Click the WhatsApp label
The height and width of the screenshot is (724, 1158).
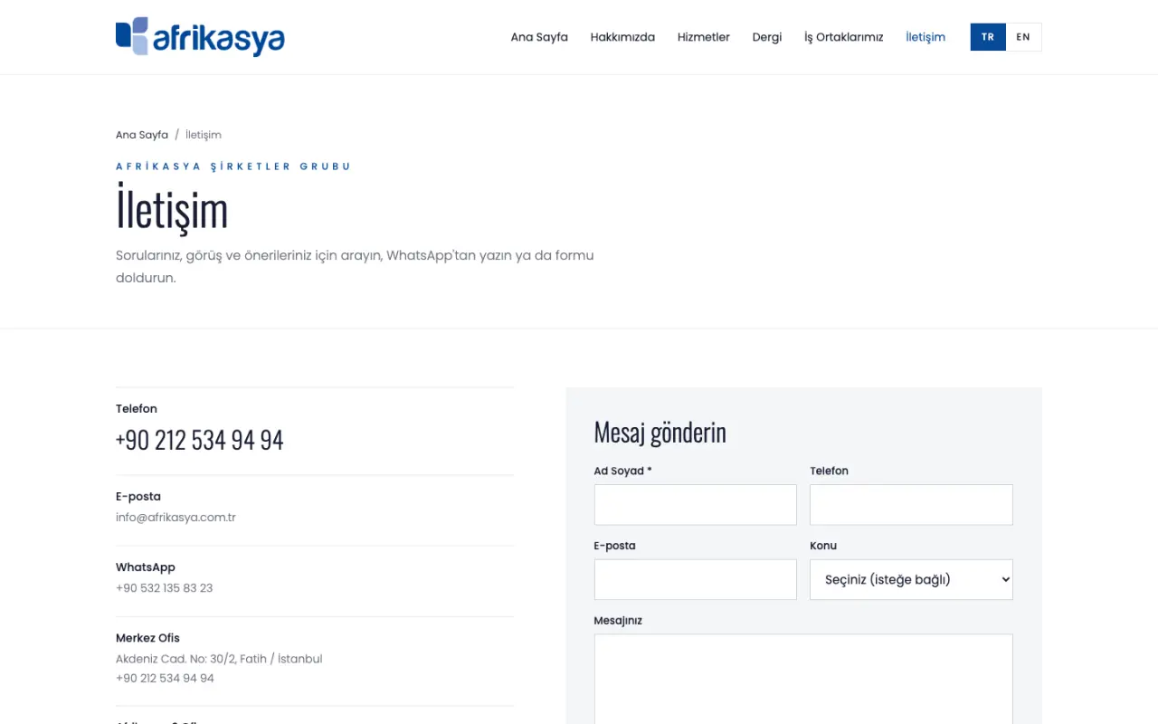click(146, 567)
